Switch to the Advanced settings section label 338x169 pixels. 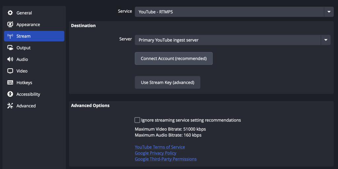[26, 106]
